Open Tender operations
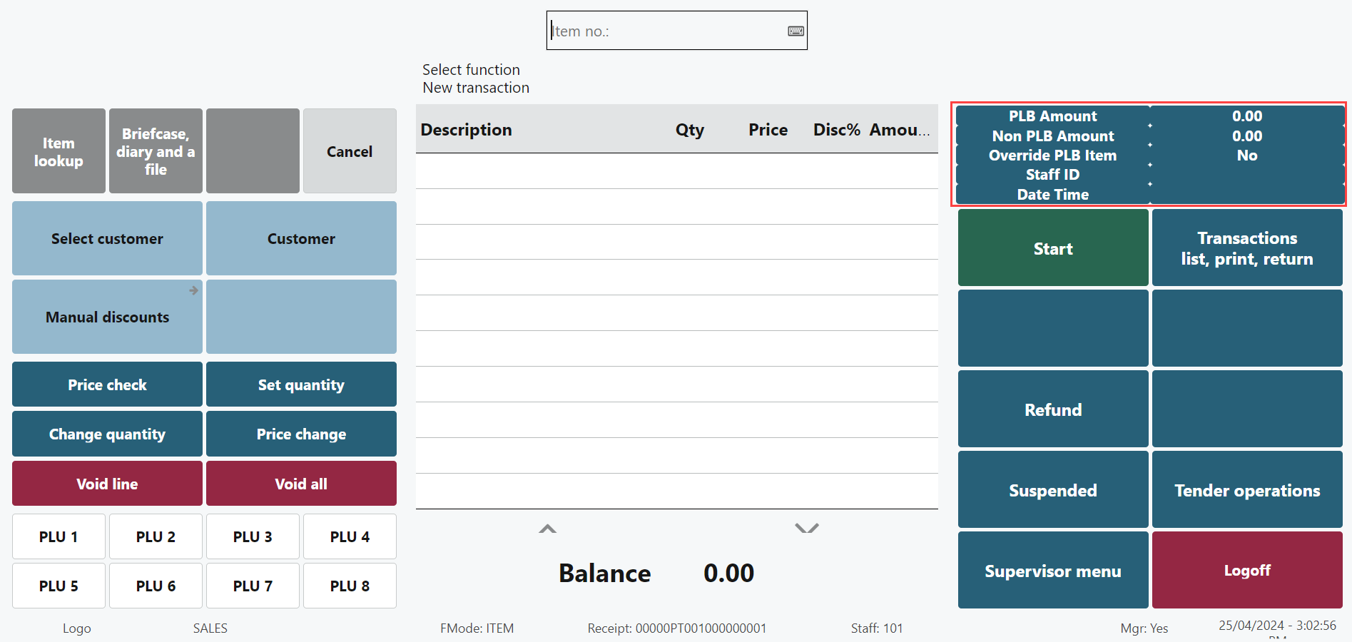Screen dimensions: 1352x642 click(1246, 489)
